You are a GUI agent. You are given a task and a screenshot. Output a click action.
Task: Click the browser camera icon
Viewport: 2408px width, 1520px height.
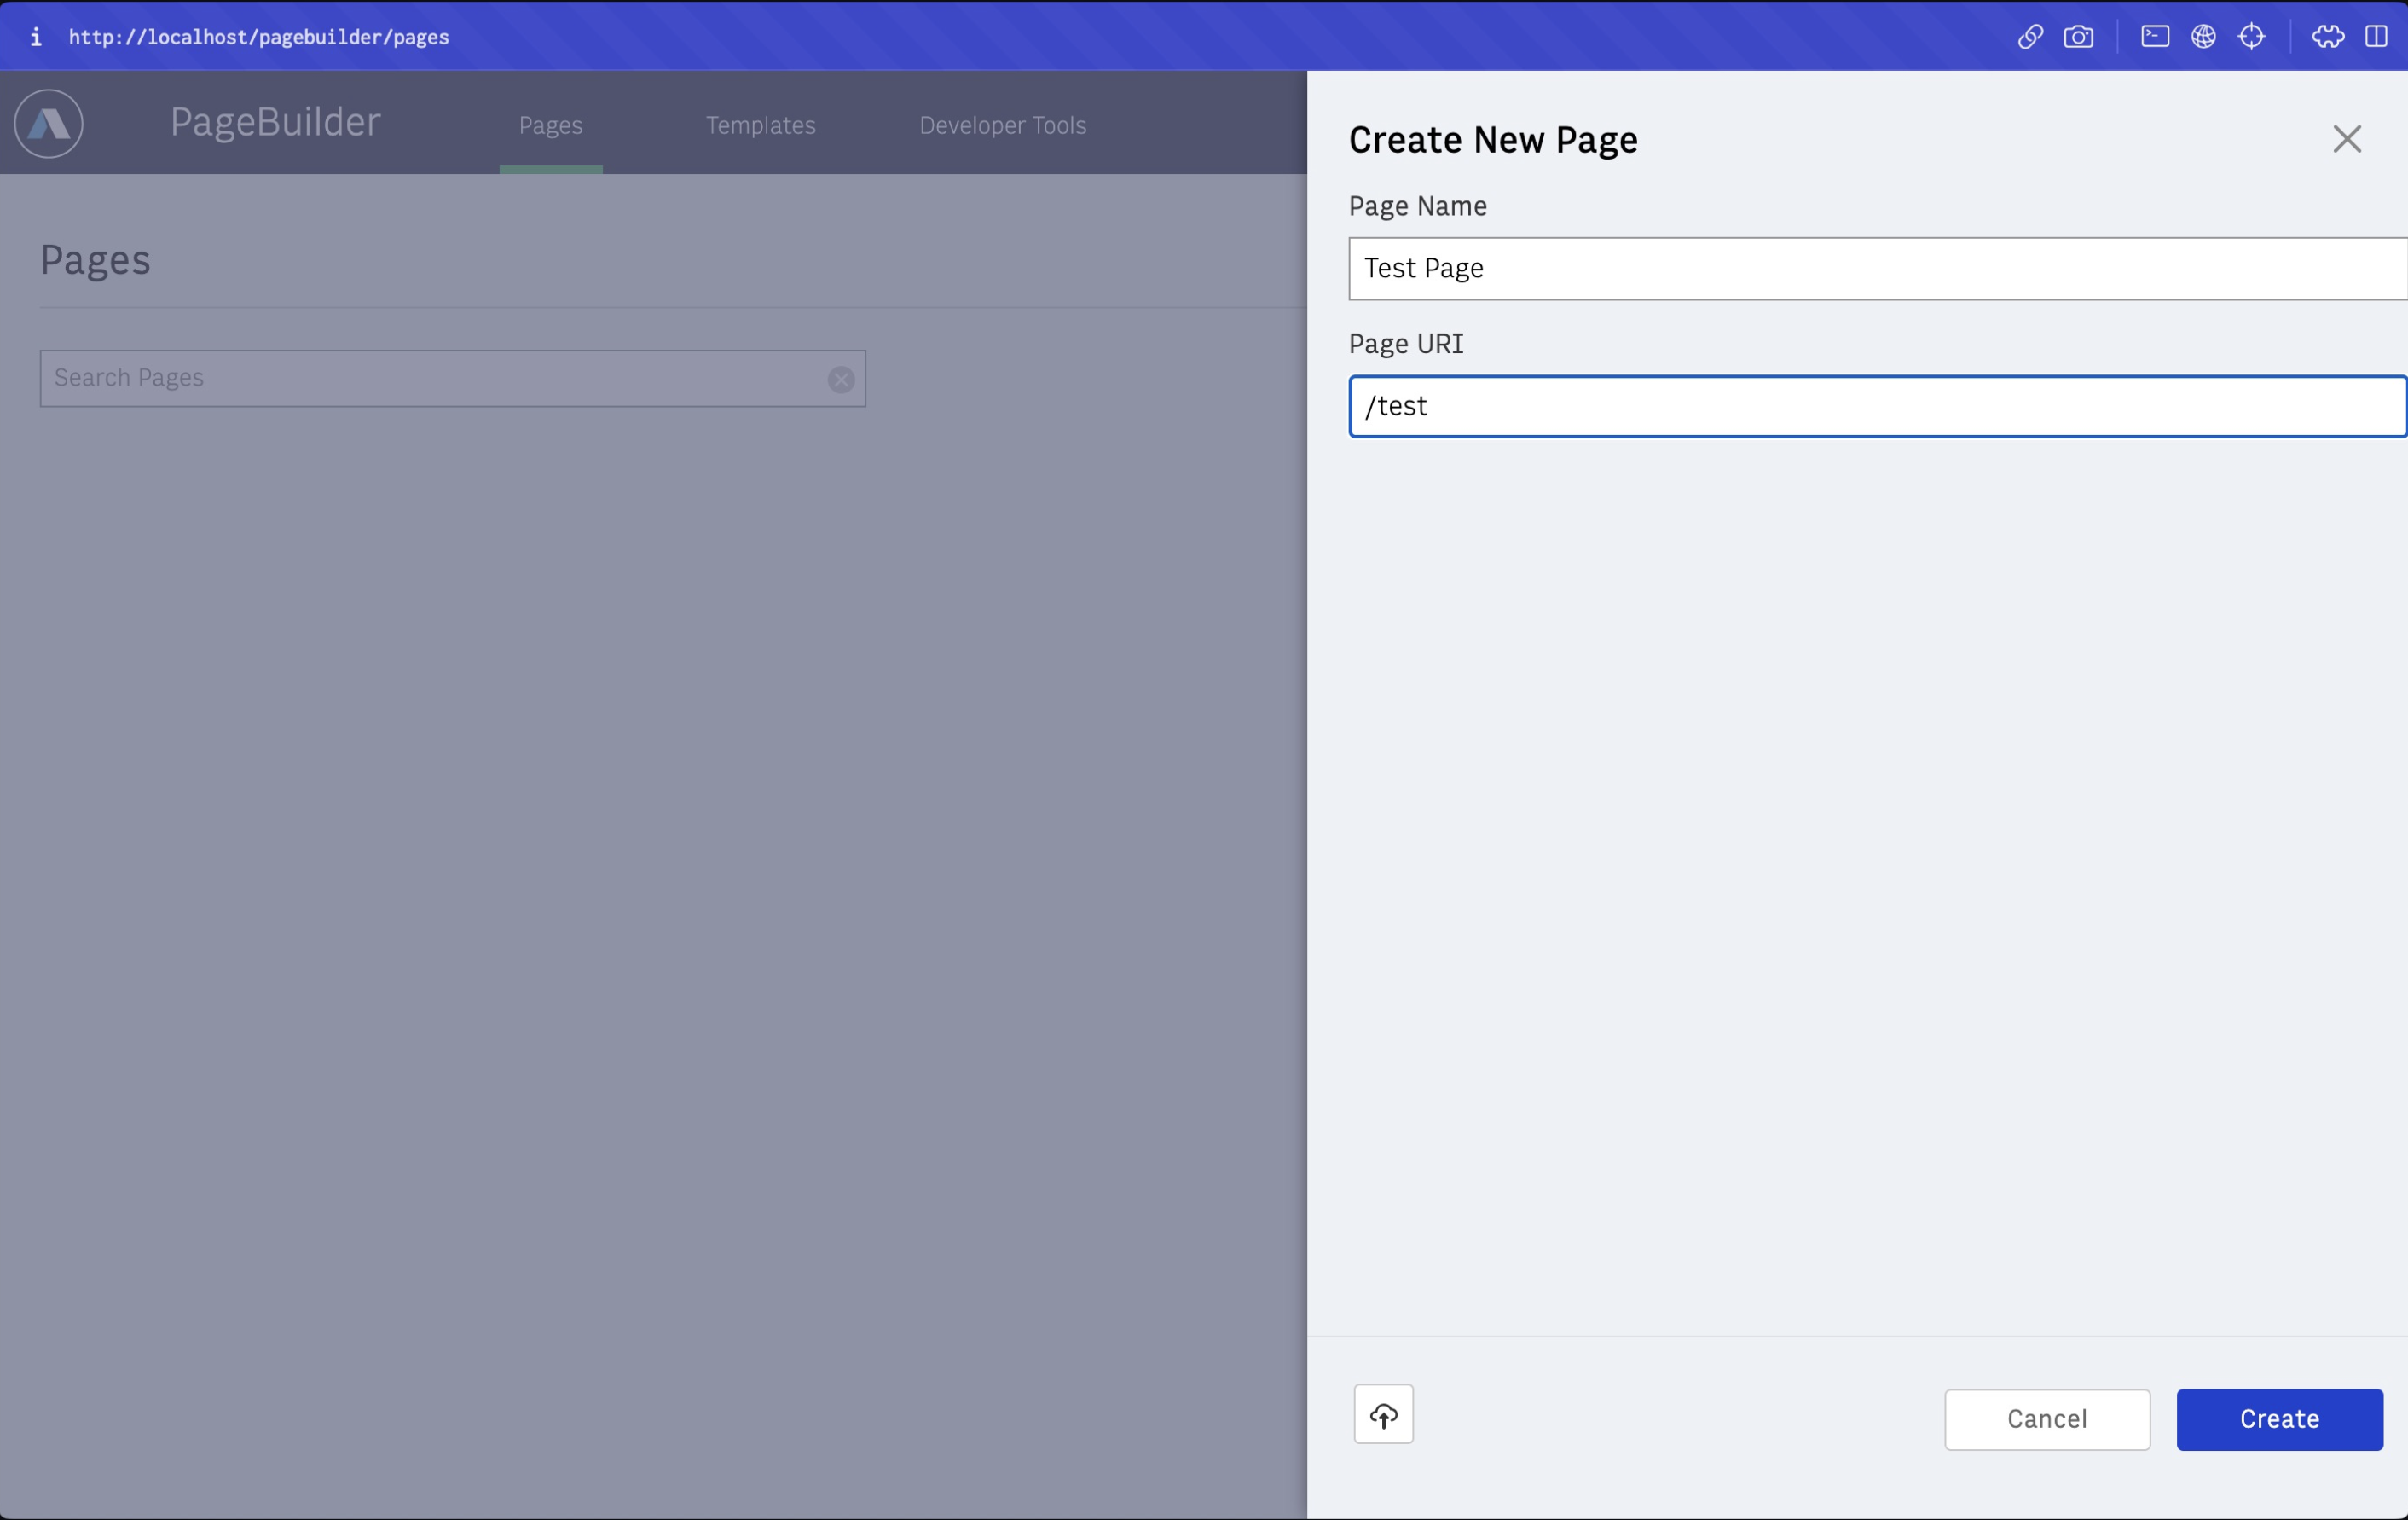pyautogui.click(x=2077, y=35)
